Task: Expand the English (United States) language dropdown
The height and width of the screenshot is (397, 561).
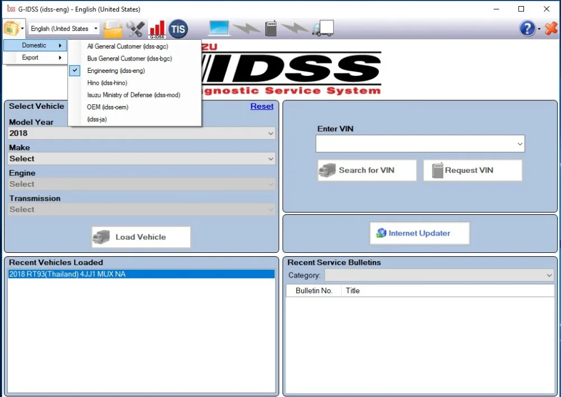Action: [x=95, y=28]
